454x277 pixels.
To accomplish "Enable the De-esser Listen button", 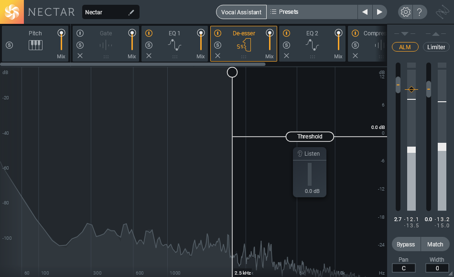I will point(309,154).
